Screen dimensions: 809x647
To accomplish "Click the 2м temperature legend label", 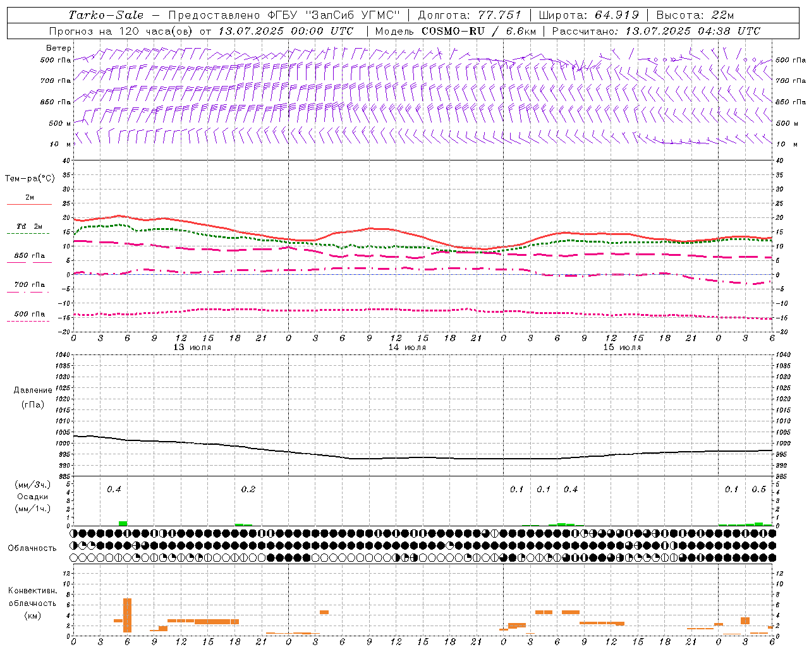I will [x=30, y=197].
